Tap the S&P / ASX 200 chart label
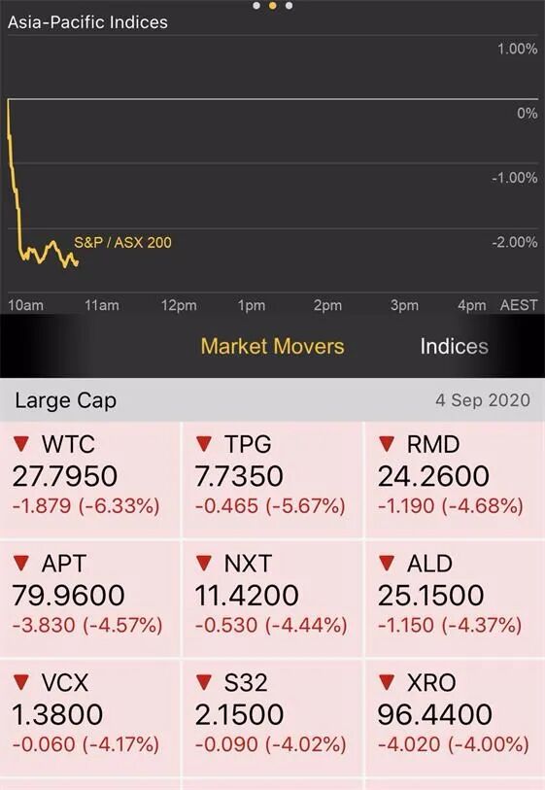545x790 pixels. pyautogui.click(x=123, y=242)
